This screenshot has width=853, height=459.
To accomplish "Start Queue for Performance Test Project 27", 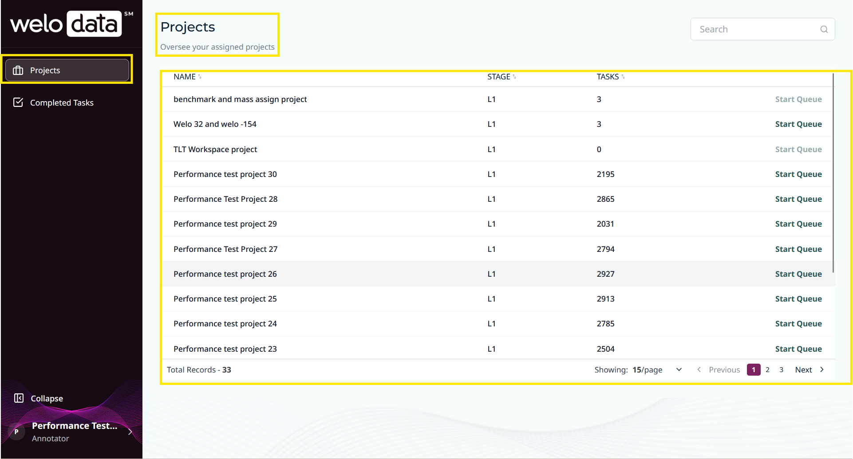I will pos(798,249).
